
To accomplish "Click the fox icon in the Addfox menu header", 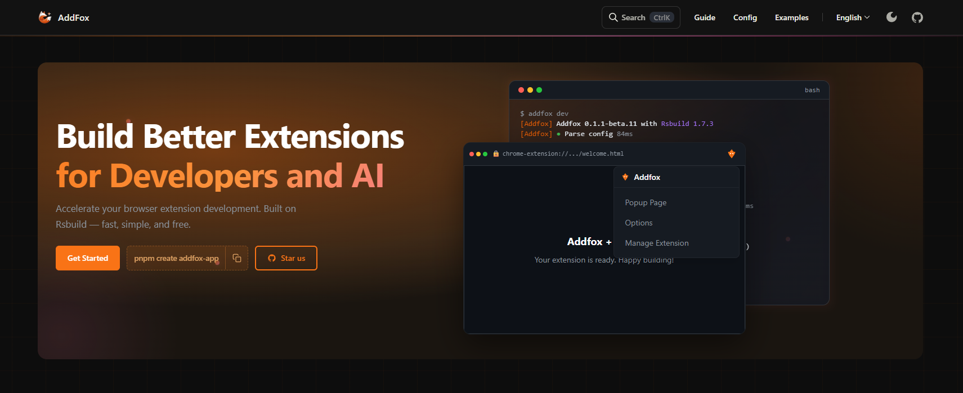I will point(625,177).
